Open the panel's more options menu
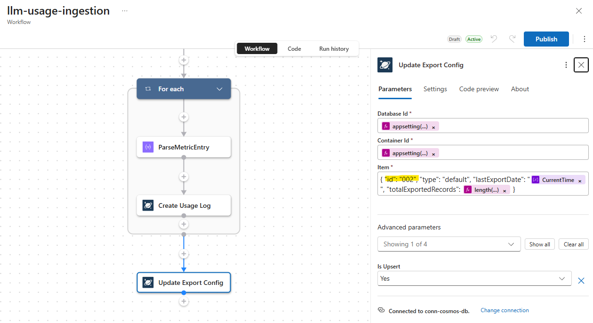 566,65
